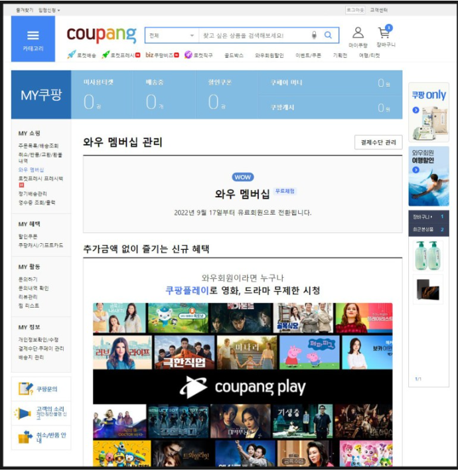Click the magnifier search icon
This screenshot has height=471, width=458.
328,35
